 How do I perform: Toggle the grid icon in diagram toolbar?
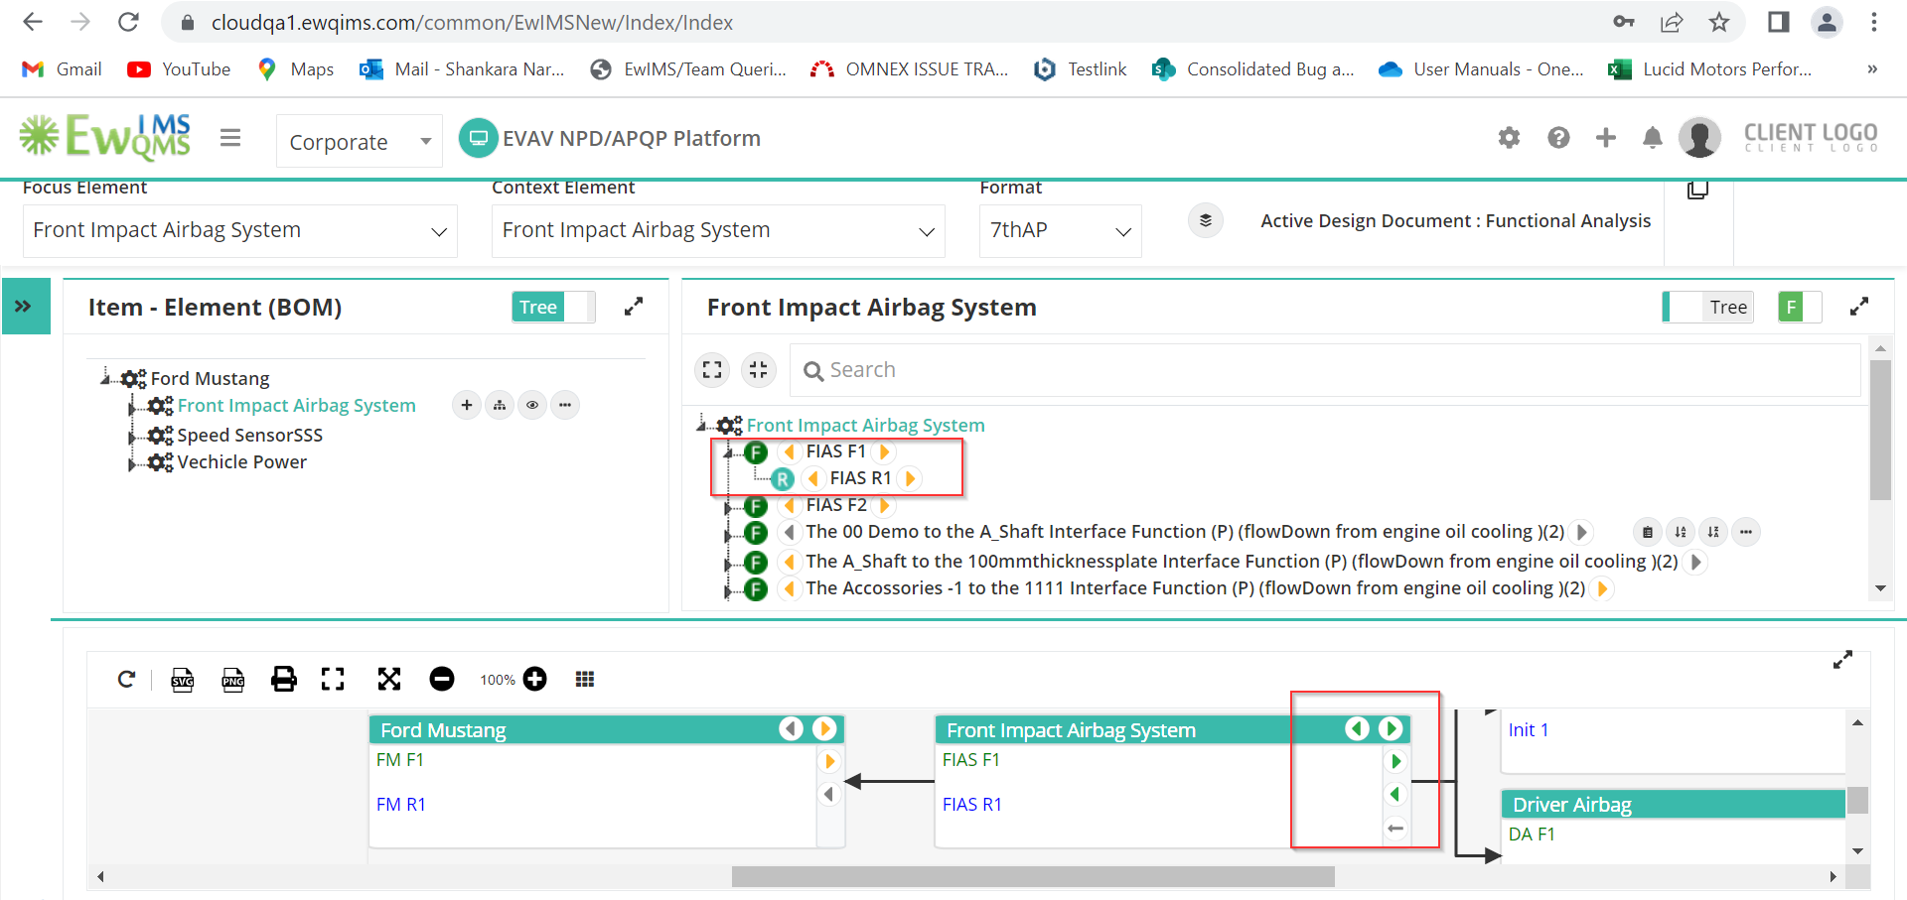(x=585, y=679)
